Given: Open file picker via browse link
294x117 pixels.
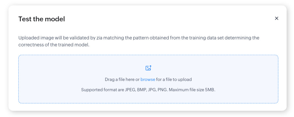Looking at the screenshot, I should pos(148,80).
